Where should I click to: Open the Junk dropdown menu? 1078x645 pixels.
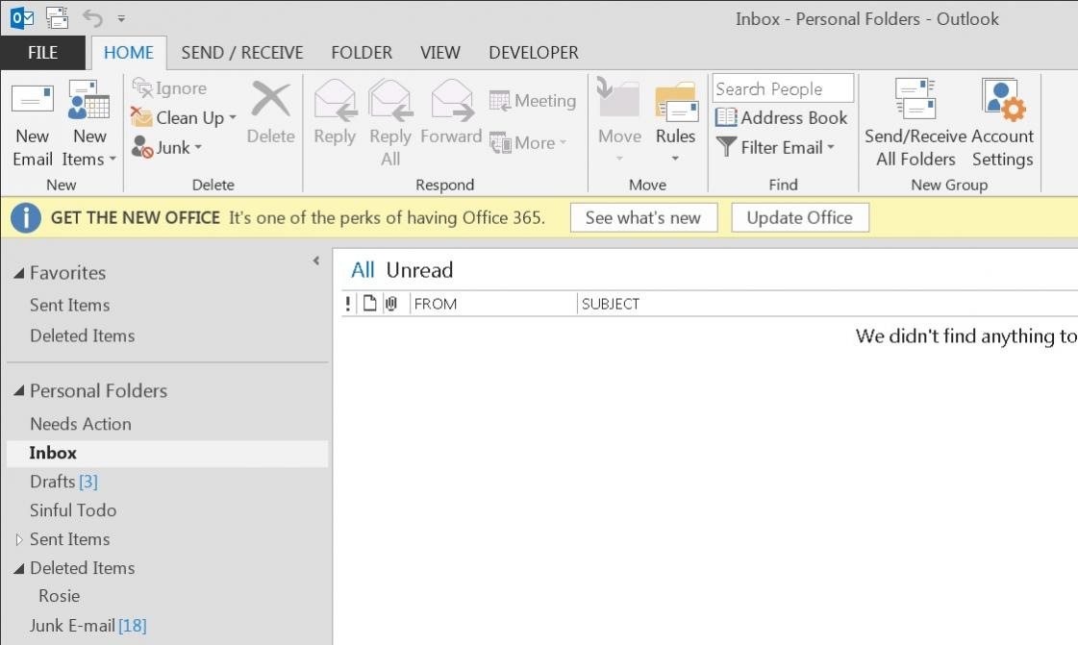[x=166, y=147]
